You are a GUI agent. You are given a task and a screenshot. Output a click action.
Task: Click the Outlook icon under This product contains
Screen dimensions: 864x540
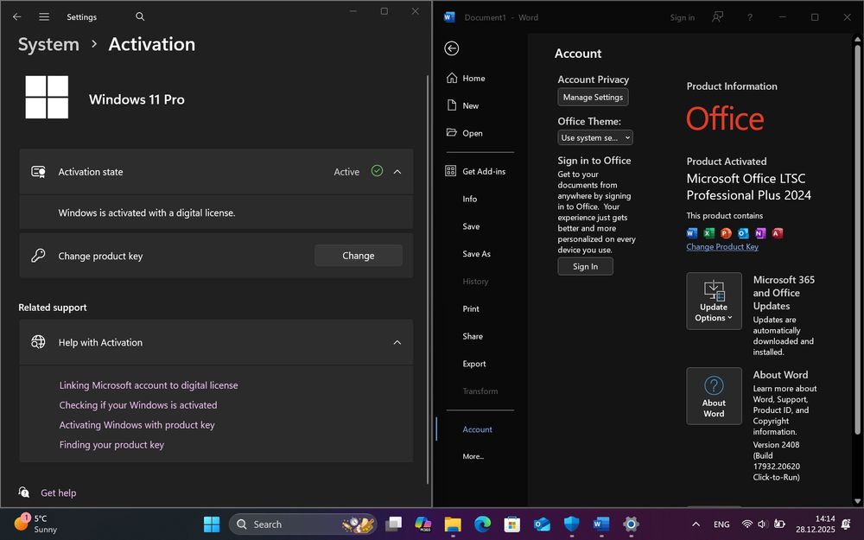(743, 232)
